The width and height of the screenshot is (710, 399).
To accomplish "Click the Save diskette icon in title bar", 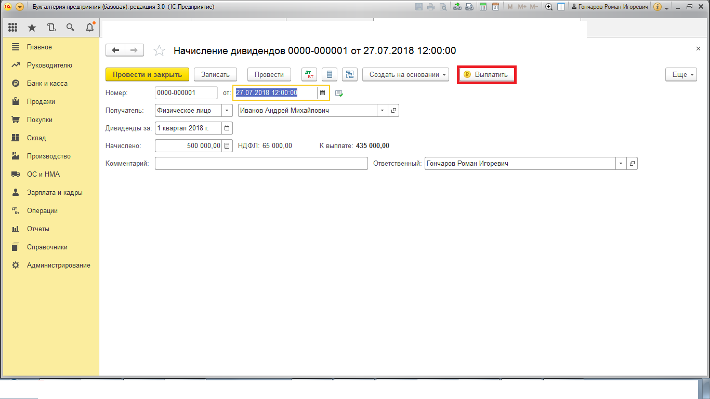I will coord(419,7).
